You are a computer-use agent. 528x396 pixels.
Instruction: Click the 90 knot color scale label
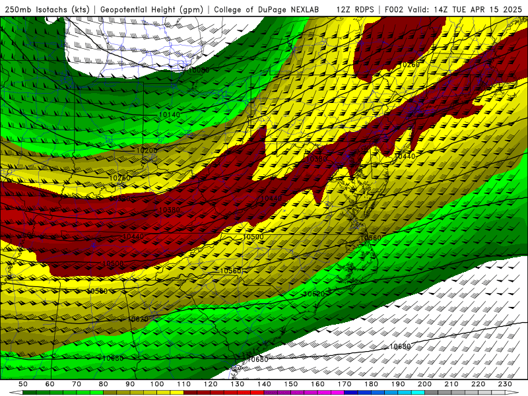pyautogui.click(x=130, y=384)
